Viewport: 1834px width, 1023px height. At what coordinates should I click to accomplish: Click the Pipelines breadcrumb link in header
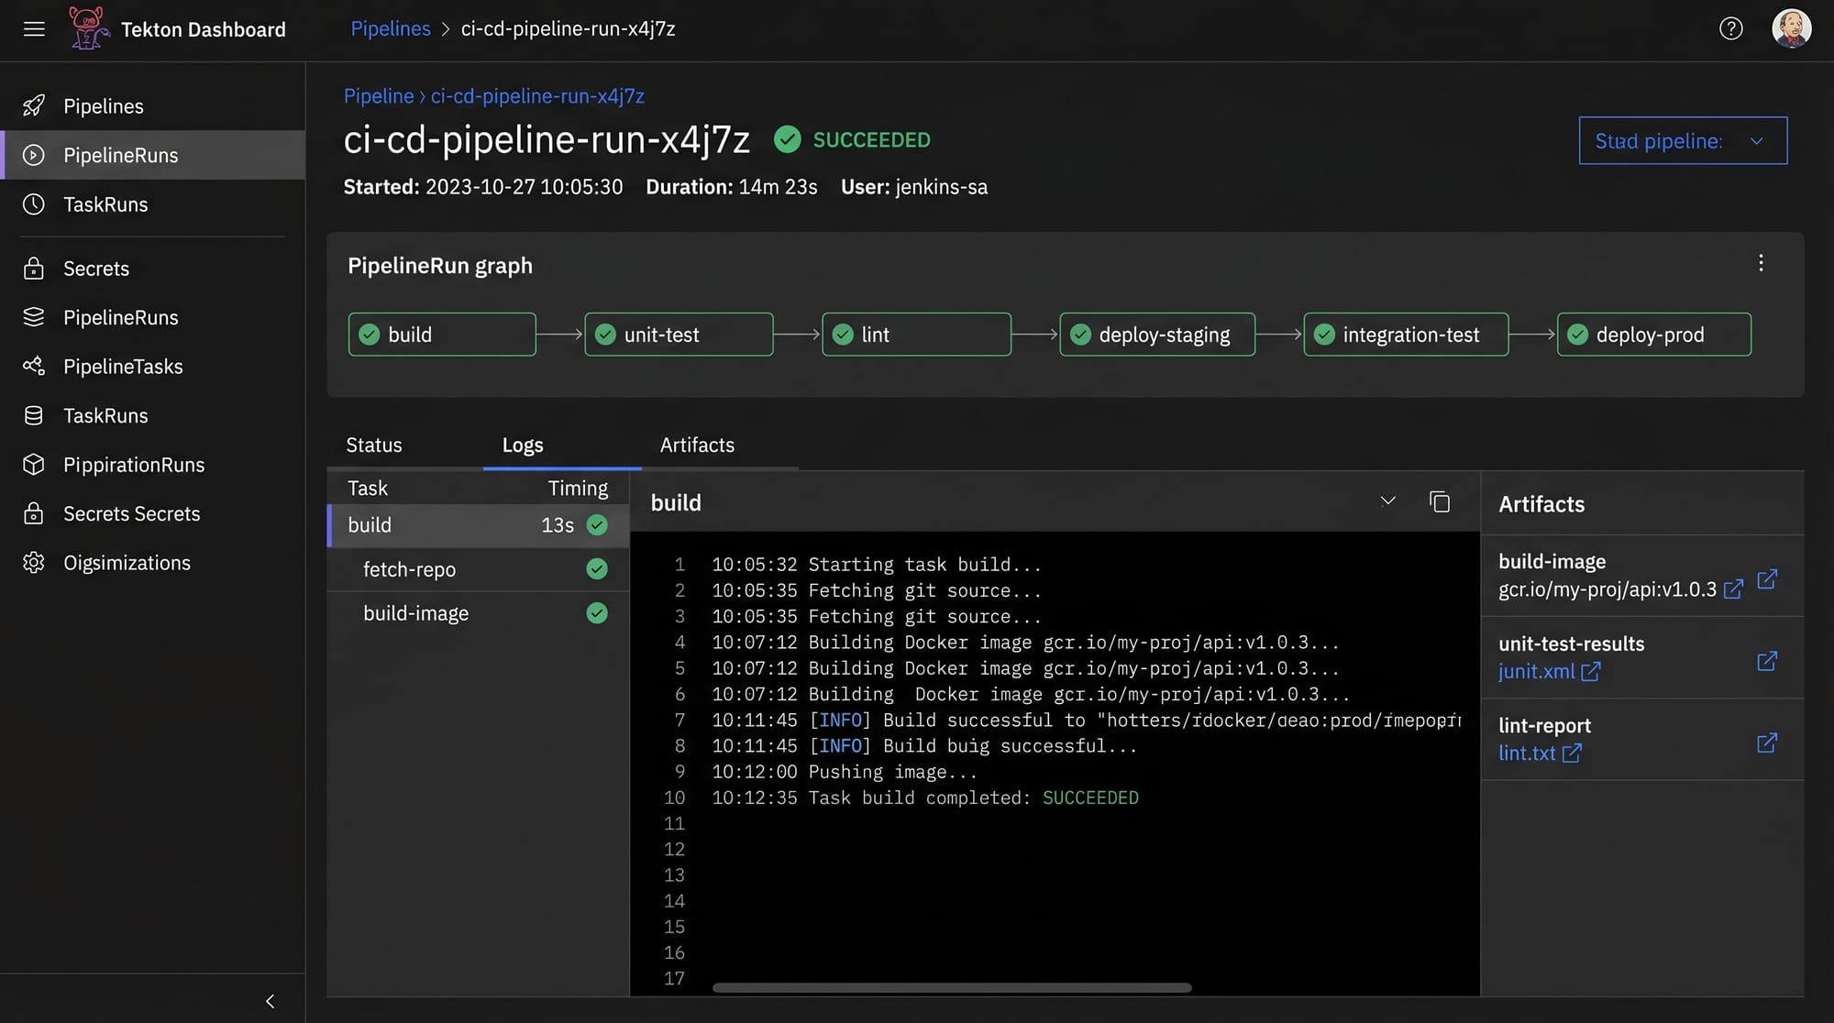(390, 29)
